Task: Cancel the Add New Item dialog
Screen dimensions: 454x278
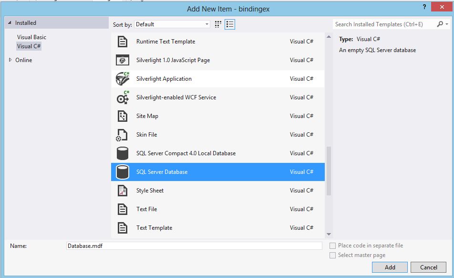Action: pos(428,267)
